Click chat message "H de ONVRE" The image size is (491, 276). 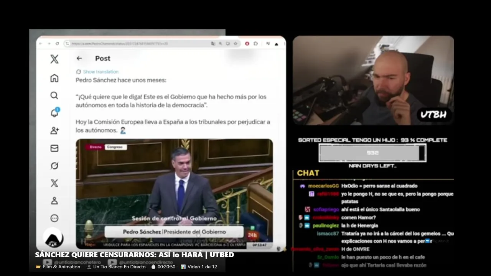click(x=355, y=249)
